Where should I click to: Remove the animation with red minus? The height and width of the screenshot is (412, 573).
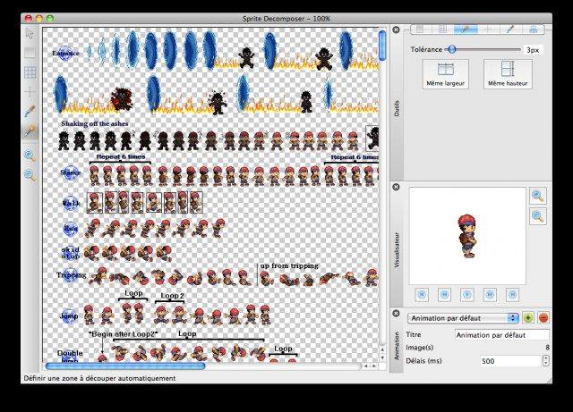[x=543, y=318]
